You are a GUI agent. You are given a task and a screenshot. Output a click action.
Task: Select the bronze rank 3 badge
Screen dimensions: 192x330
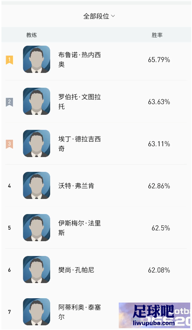9,144
